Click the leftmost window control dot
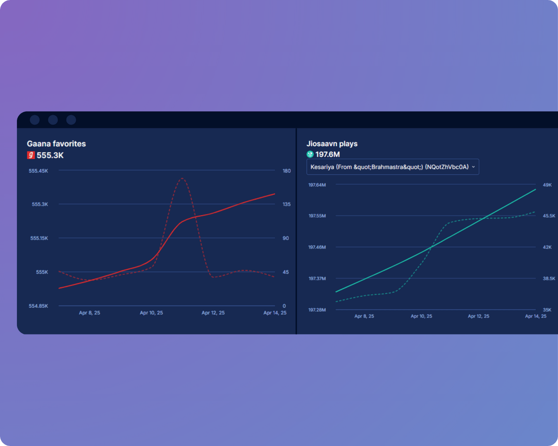 click(x=35, y=120)
